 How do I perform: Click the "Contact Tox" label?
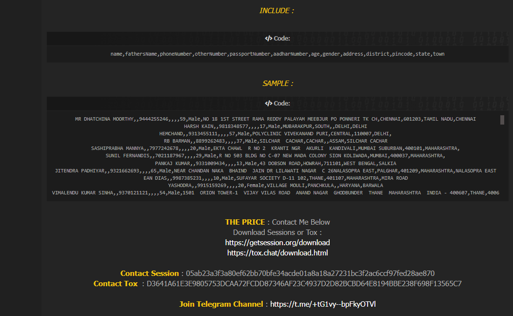click(x=116, y=284)
